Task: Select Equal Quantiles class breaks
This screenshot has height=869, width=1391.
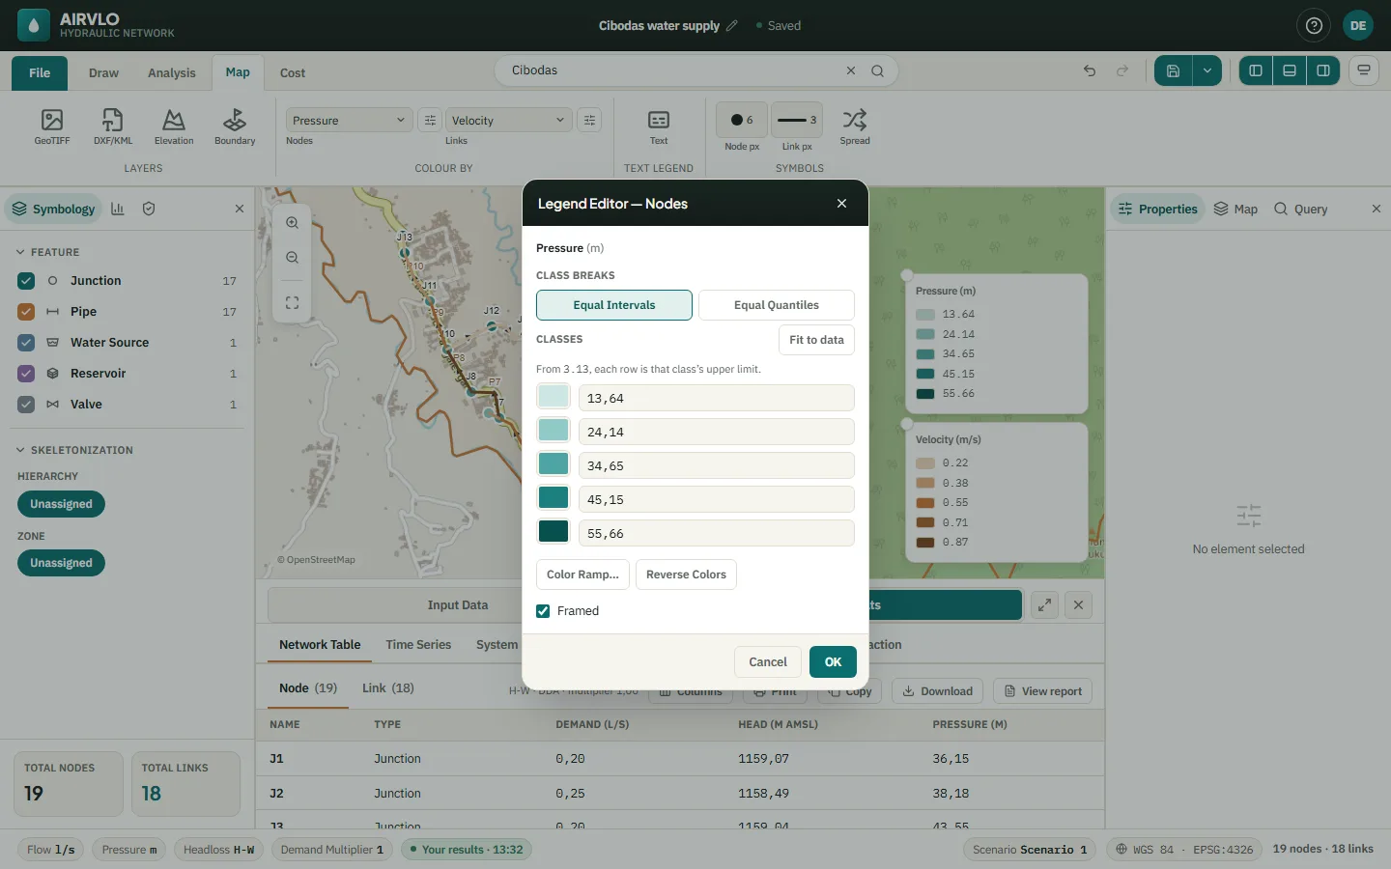Action: 777,305
